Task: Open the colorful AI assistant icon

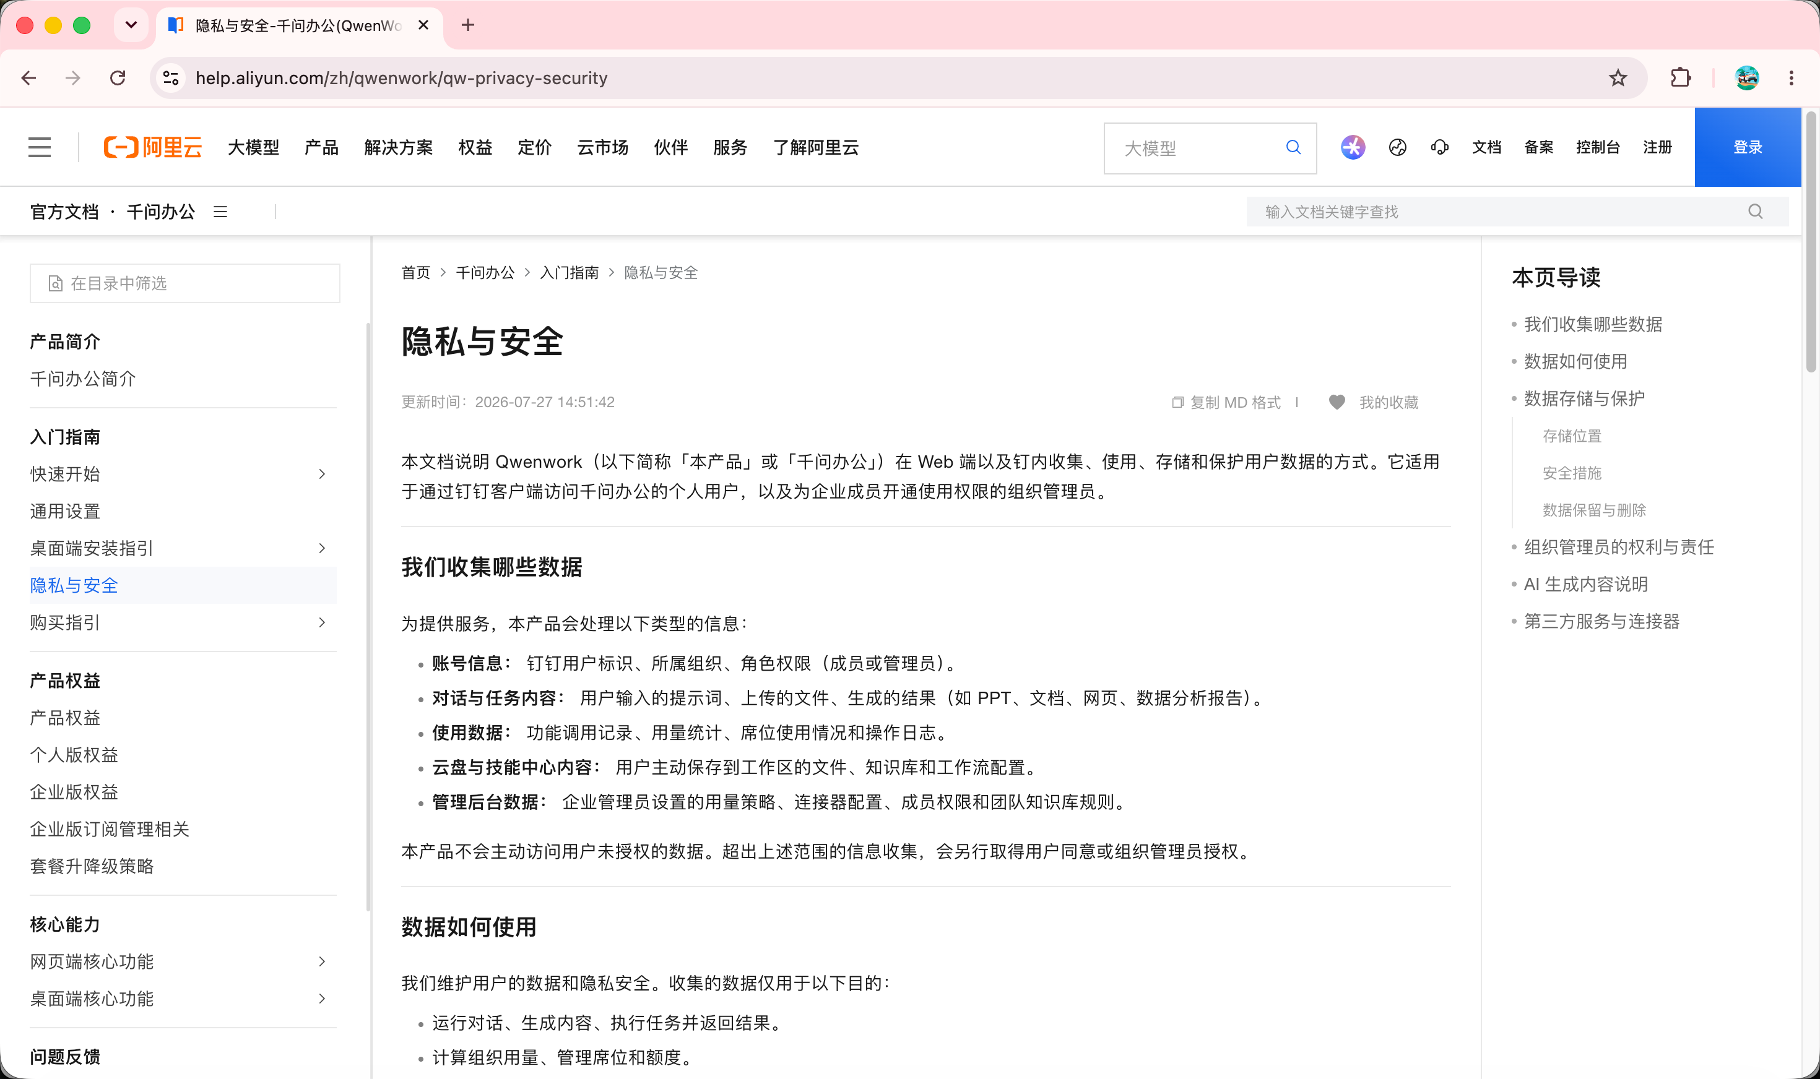Action: (x=1353, y=148)
